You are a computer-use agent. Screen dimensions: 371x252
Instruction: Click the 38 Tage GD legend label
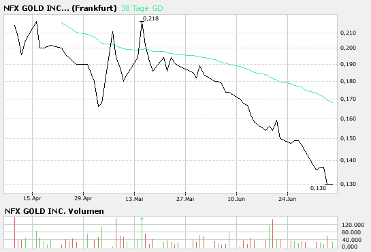142,8
